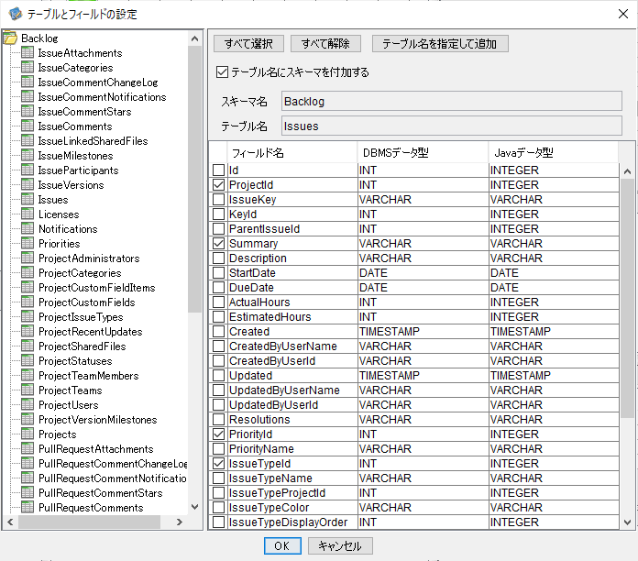The width and height of the screenshot is (638, 561).
Task: Click the Resolutions field name cell
Action: click(x=291, y=419)
